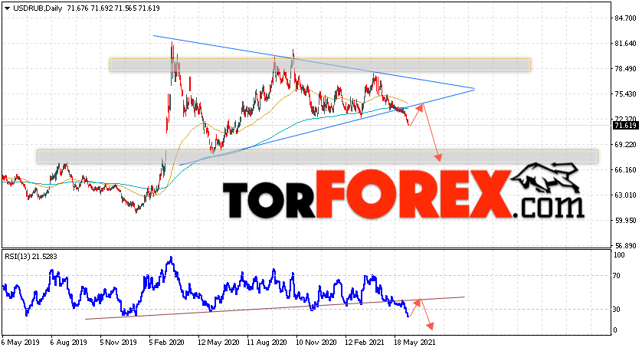Select the lower gray support zone rectangle
This screenshot has height=351, width=642.
point(317,156)
